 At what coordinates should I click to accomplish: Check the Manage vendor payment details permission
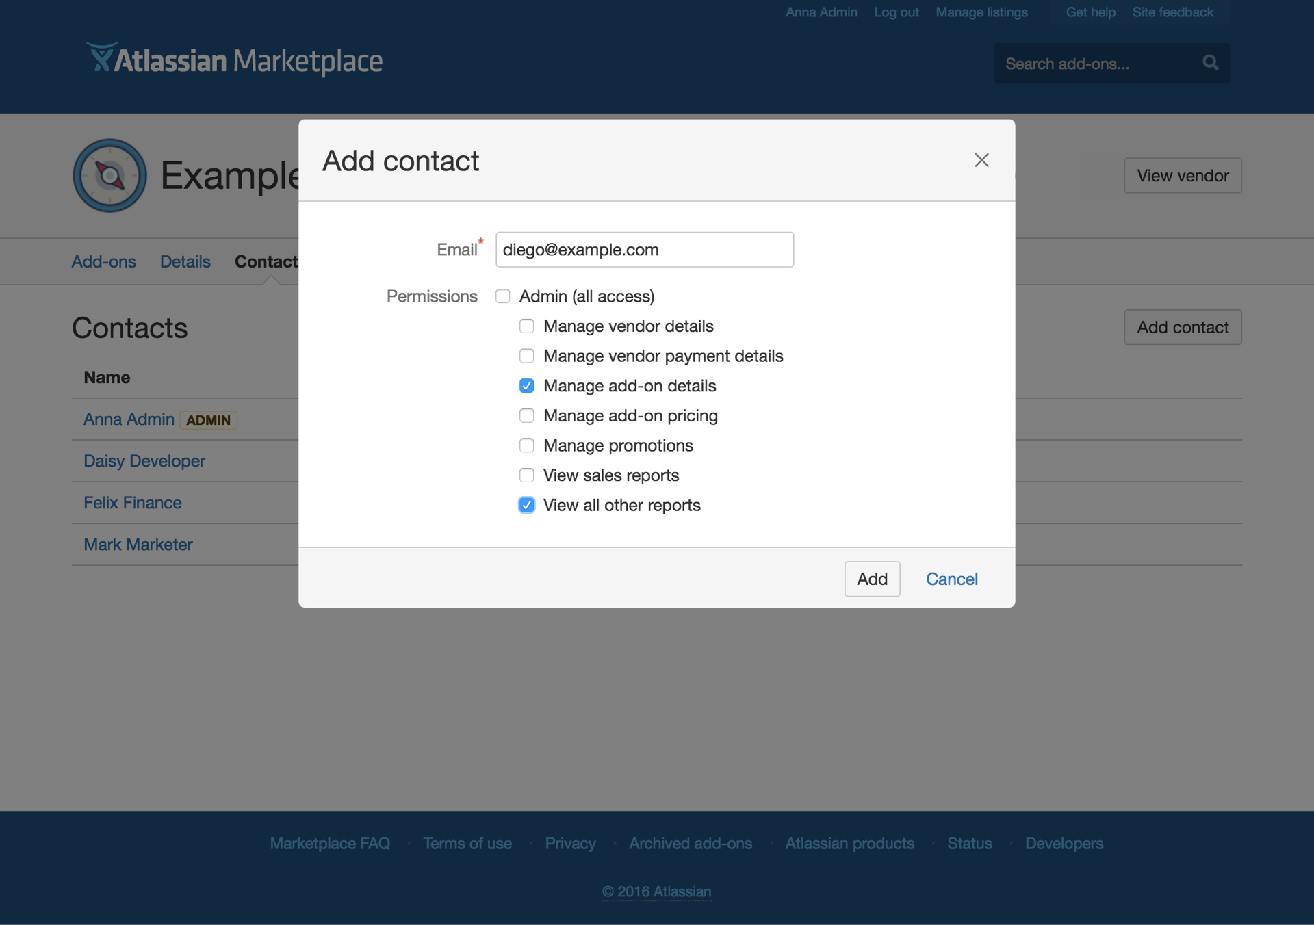coord(526,356)
